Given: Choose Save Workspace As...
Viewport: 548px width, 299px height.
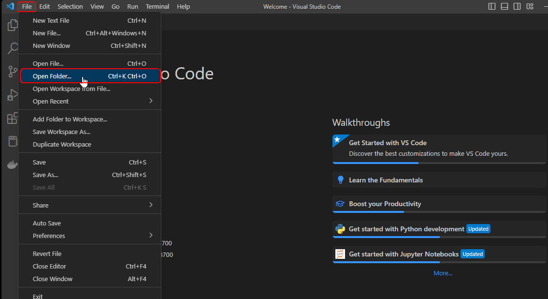Looking at the screenshot, I should 89,132.
